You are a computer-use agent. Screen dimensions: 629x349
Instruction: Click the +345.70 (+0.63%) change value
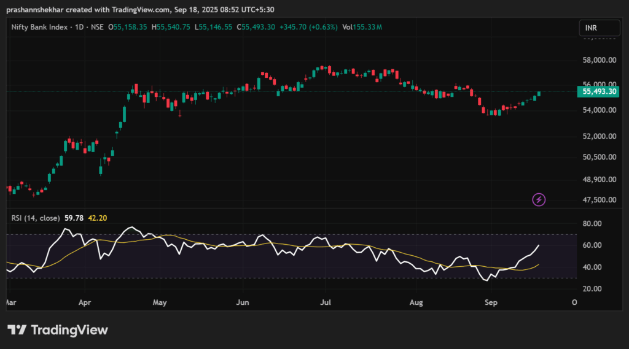[308, 27]
